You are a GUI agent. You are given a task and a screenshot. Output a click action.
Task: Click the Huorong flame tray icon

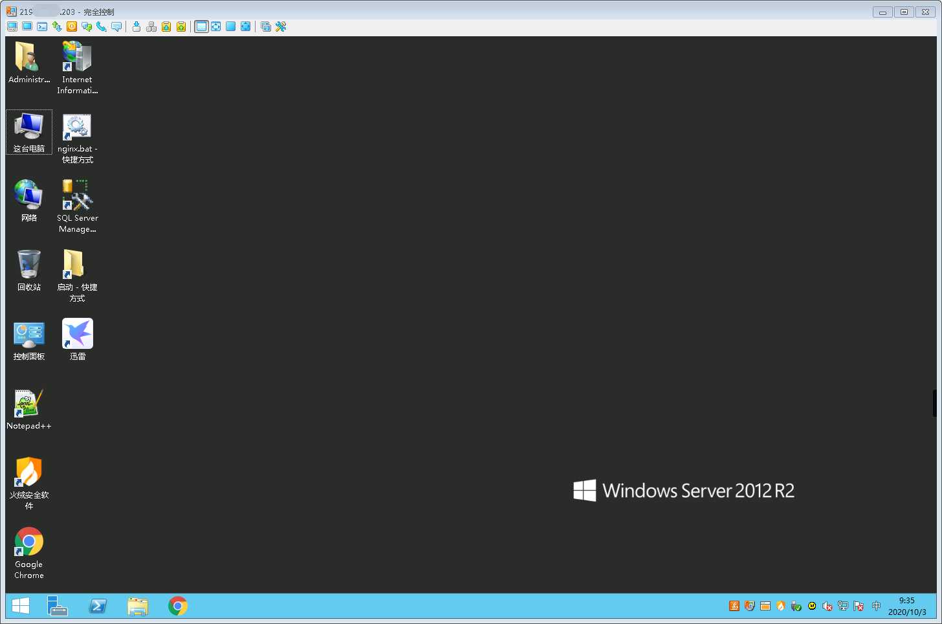(781, 606)
